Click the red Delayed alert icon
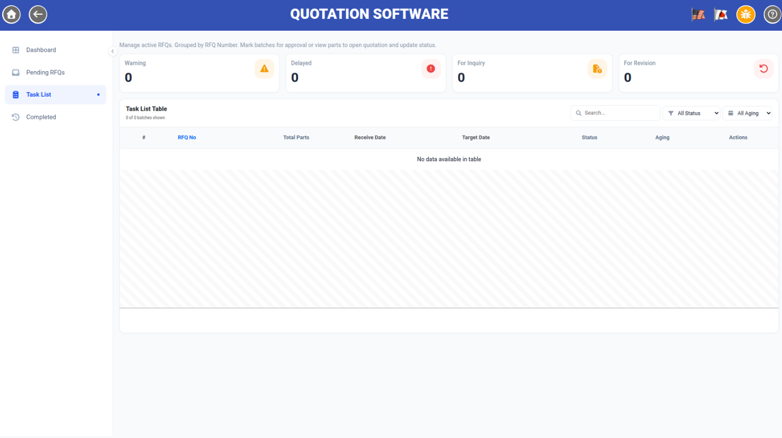The height and width of the screenshot is (438, 782). pos(431,69)
